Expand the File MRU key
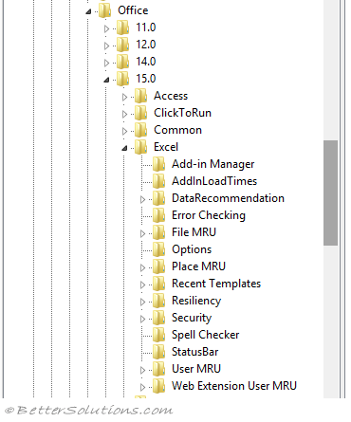Viewport: 351px width, 422px height. [142, 233]
